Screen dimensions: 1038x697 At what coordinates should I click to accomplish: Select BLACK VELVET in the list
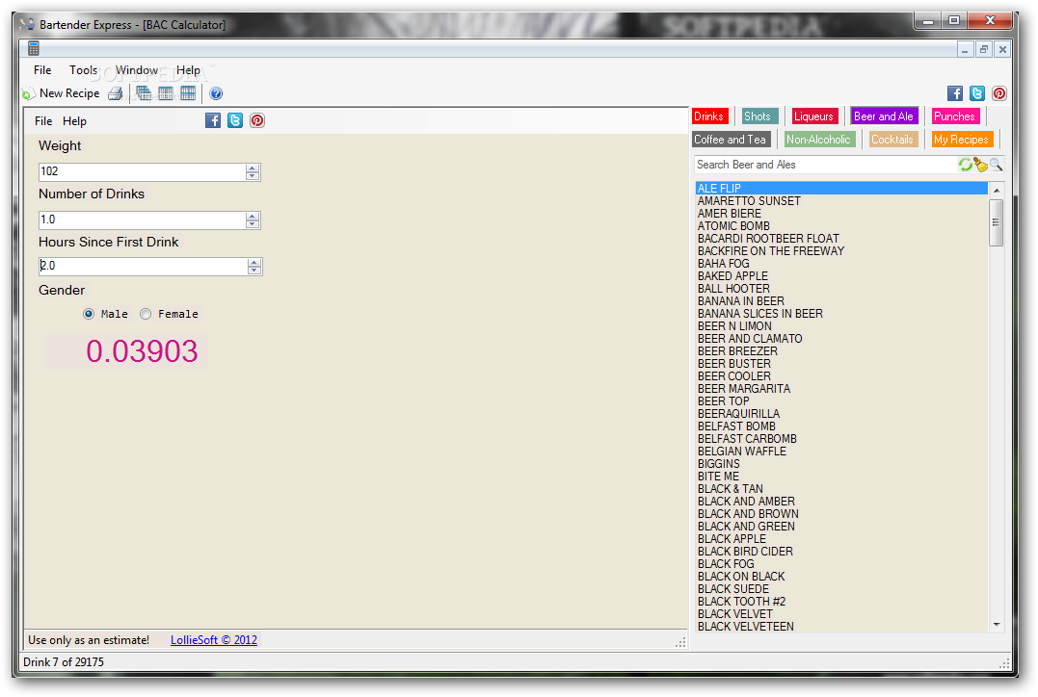click(841, 613)
